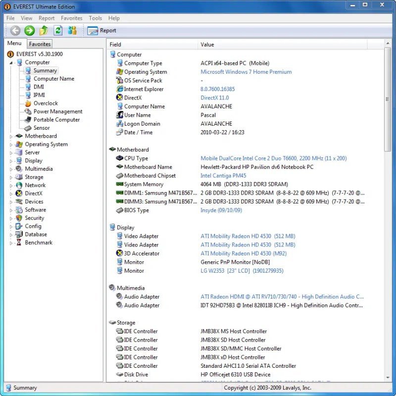Open the Report toolbar button

[x=100, y=30]
